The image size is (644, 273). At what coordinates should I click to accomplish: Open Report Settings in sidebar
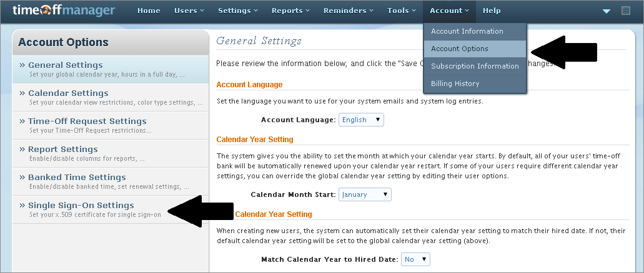[x=111, y=153]
